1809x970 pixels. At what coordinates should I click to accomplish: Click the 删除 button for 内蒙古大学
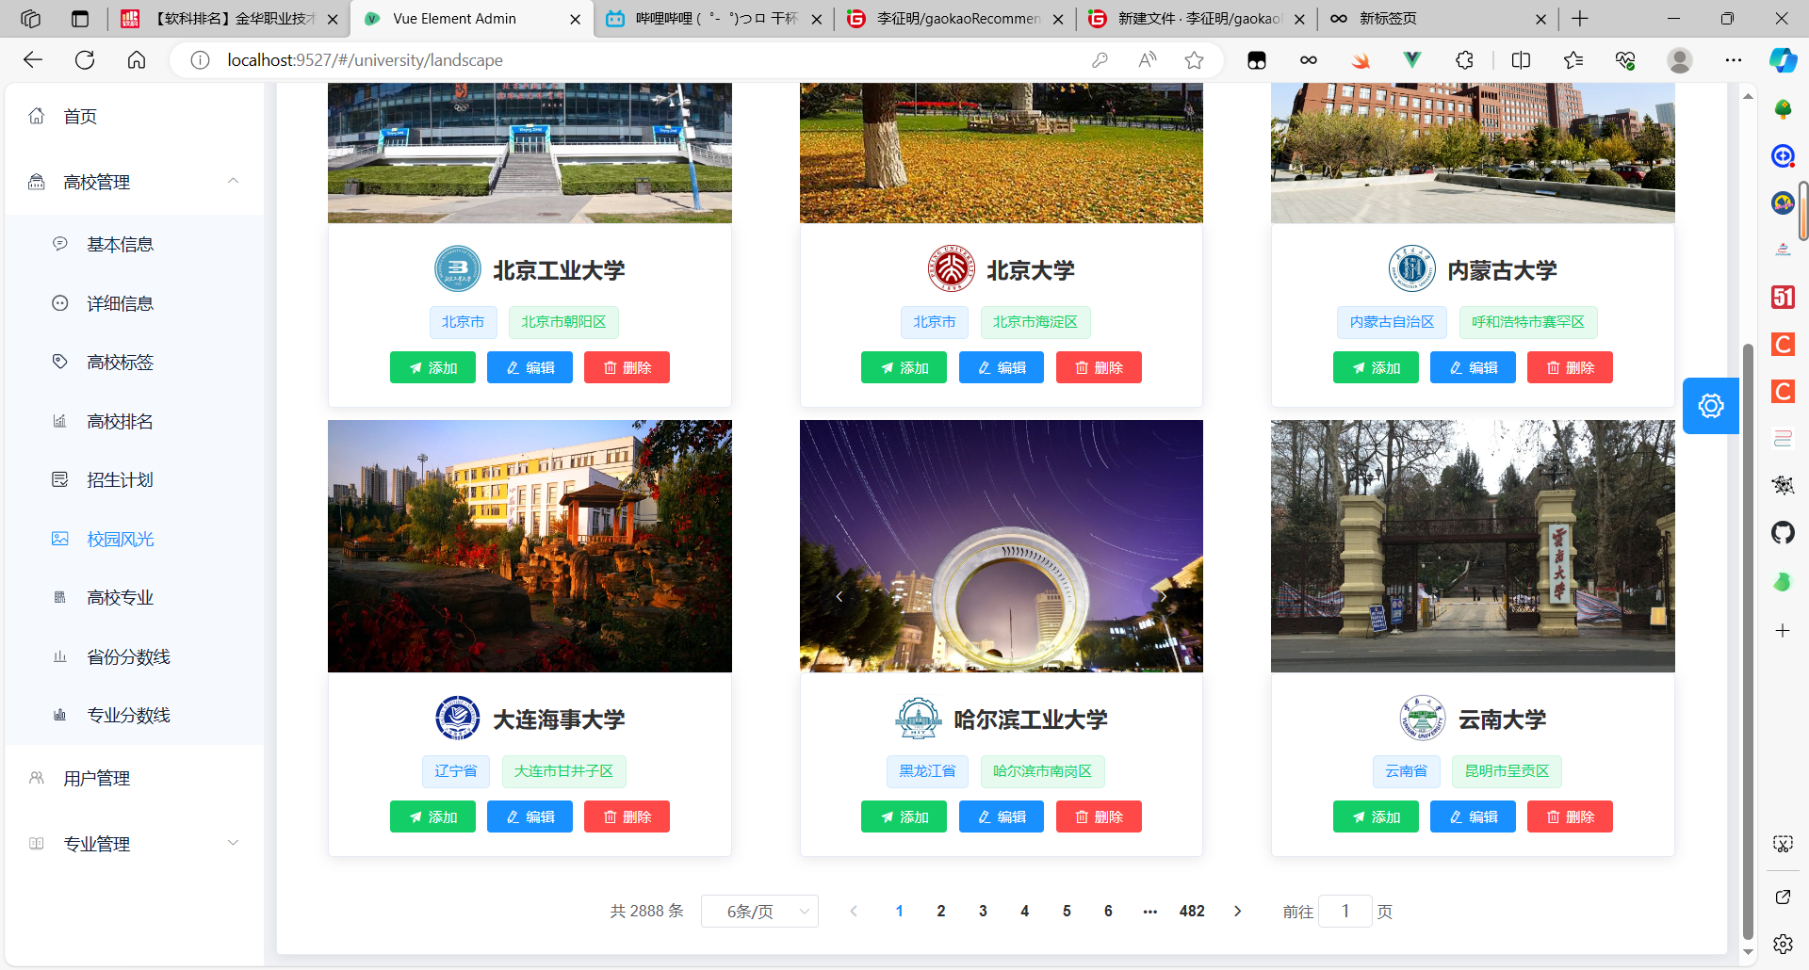(x=1570, y=367)
